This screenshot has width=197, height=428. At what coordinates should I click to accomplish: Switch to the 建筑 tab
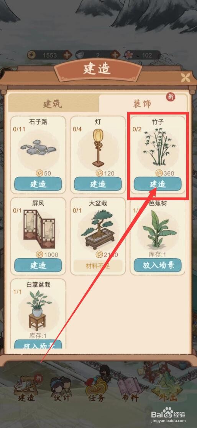point(53,104)
